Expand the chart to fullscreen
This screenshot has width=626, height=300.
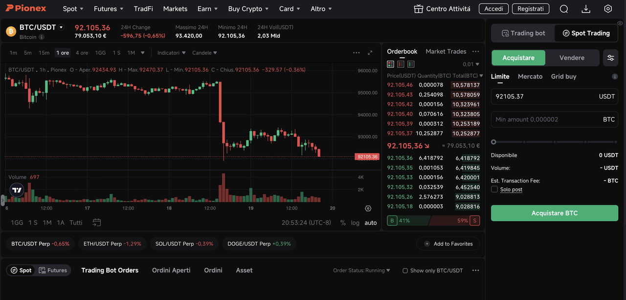tap(370, 53)
